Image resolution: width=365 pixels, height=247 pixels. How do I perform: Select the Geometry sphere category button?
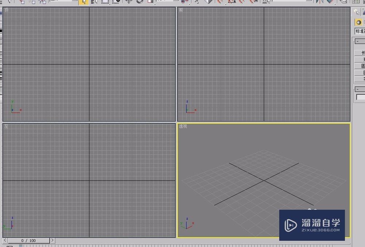[x=358, y=22]
